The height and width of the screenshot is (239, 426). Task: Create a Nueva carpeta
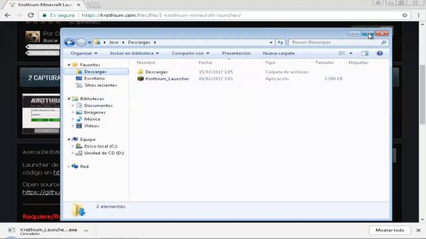click(x=278, y=53)
